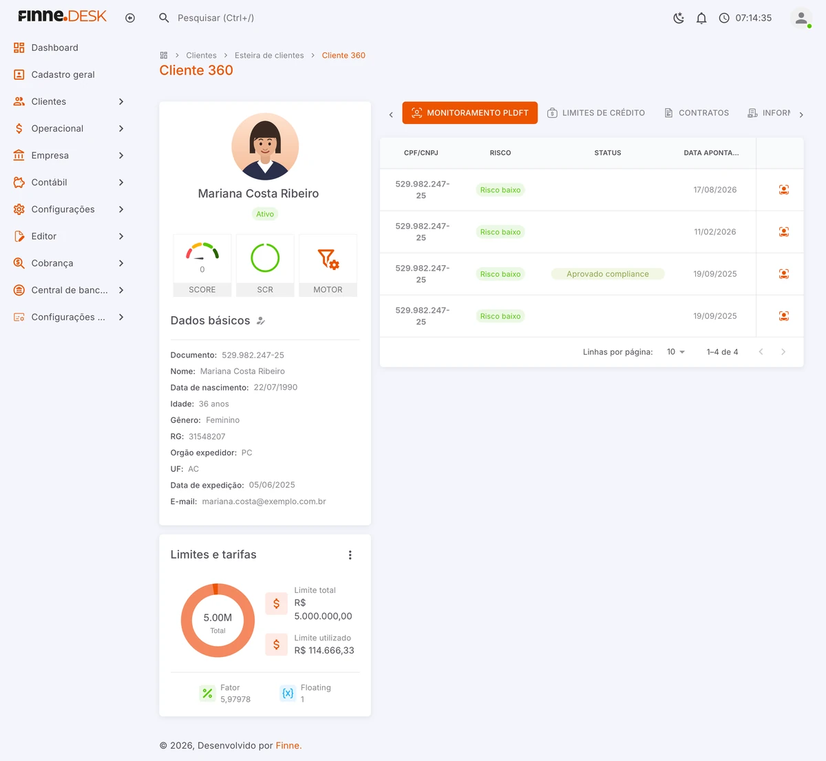Click the search magnifier icon
Image resolution: width=826 pixels, height=761 pixels.
pyautogui.click(x=164, y=18)
